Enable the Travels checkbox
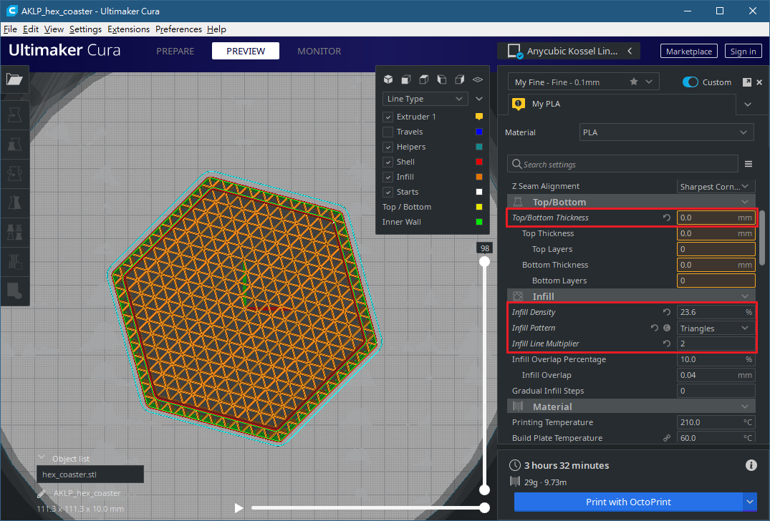 coord(388,132)
